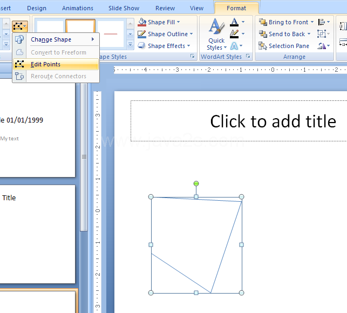Open the Review tab
This screenshot has width=347, height=313.
click(x=165, y=8)
